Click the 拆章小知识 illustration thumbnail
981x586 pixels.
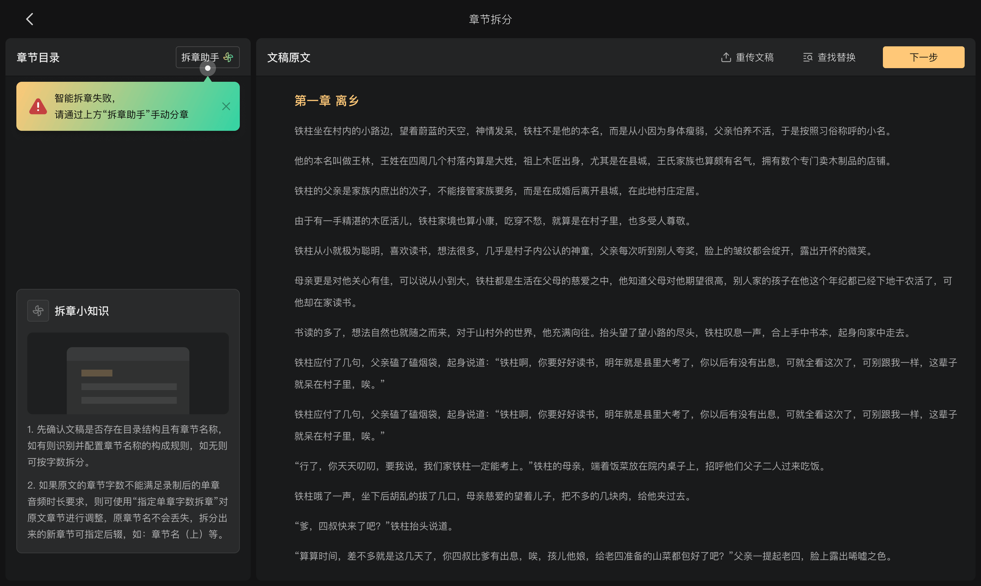point(128,373)
